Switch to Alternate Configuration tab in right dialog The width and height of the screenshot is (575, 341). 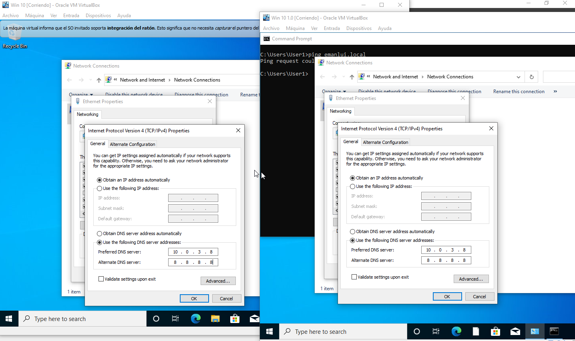385,142
